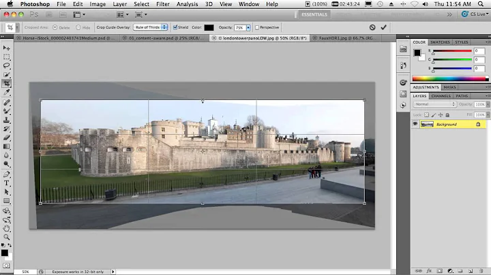Open the layer blend mode dropdown

point(434,104)
